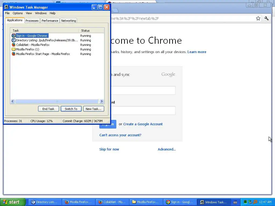This screenshot has width=275, height=206.
Task: Select Sign in - Google Chrome task
Action: coord(32,36)
